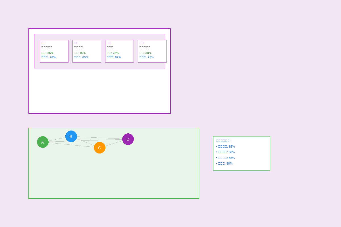This screenshot has width=341, height=227.
Task: Click the 90% bullet in the statistics panel
Action: pos(224,164)
